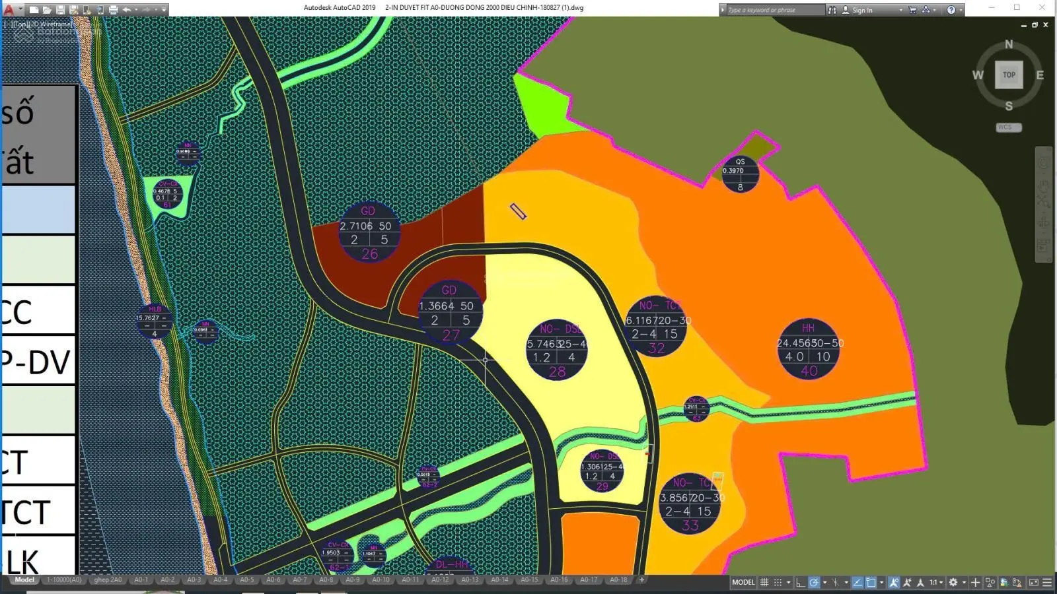
Task: Toggle Isometric Drafting
Action: point(836,582)
